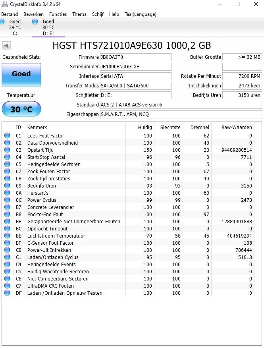This screenshot has width=264, height=348.
Task: Click the Standaard field ACS-2
Action: point(181,105)
